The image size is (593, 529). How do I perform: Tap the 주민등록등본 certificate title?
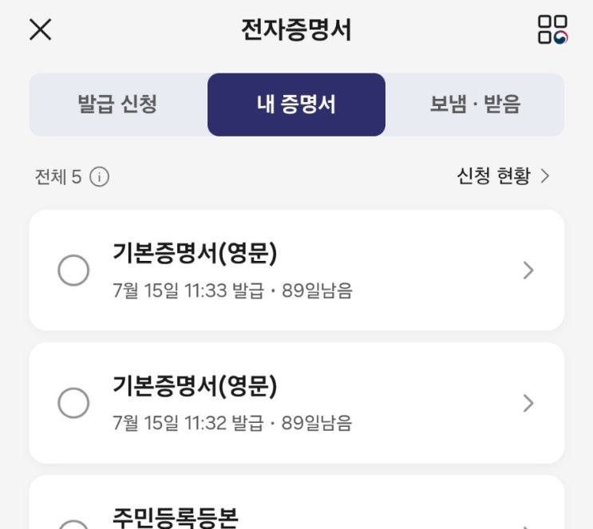(176, 516)
